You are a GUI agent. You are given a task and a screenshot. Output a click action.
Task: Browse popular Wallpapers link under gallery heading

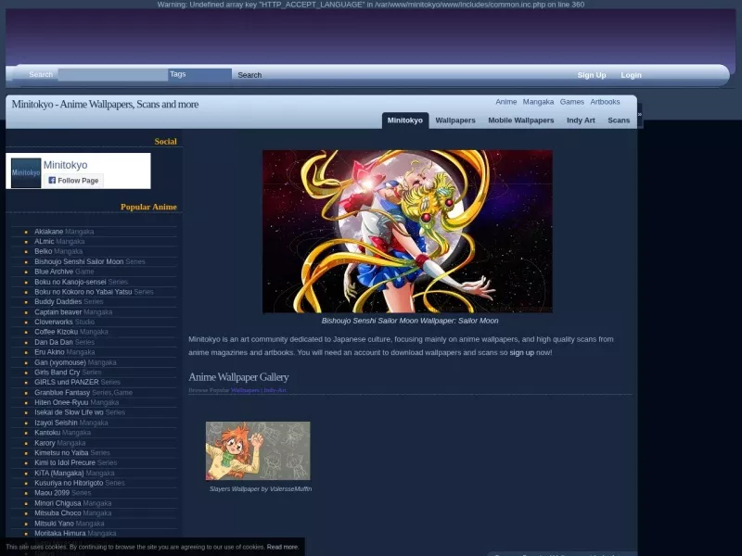[x=245, y=390]
